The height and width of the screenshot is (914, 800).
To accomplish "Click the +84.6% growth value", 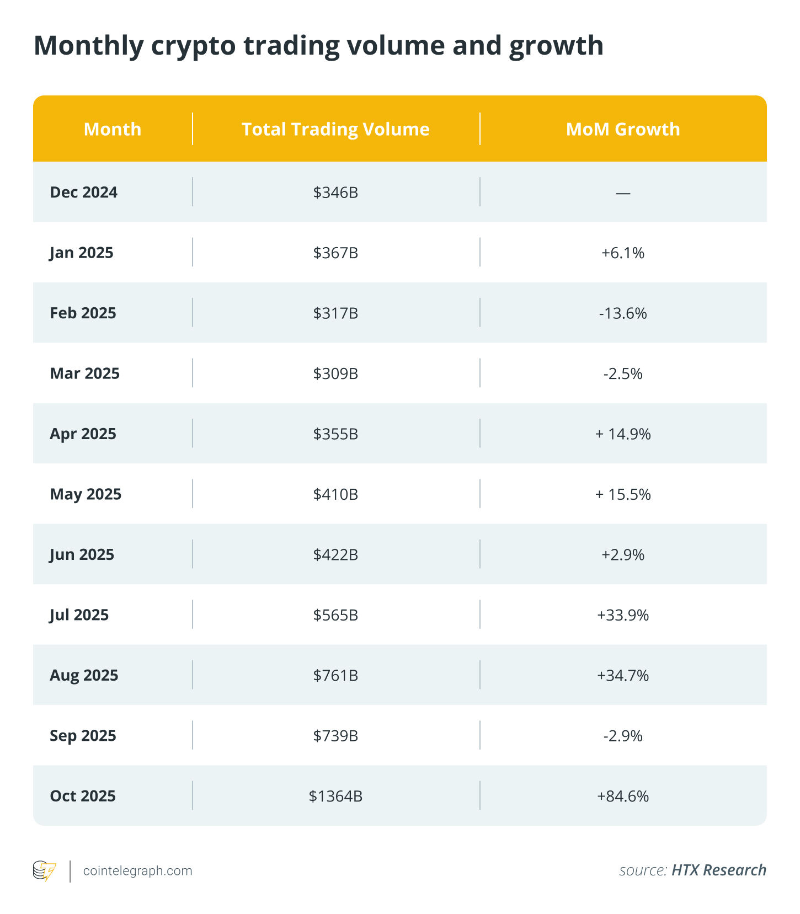I will [623, 796].
